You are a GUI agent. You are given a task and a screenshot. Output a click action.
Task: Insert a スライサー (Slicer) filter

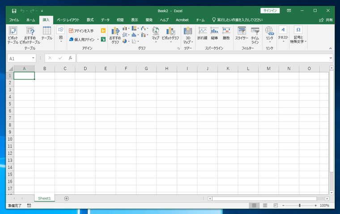tap(242, 34)
